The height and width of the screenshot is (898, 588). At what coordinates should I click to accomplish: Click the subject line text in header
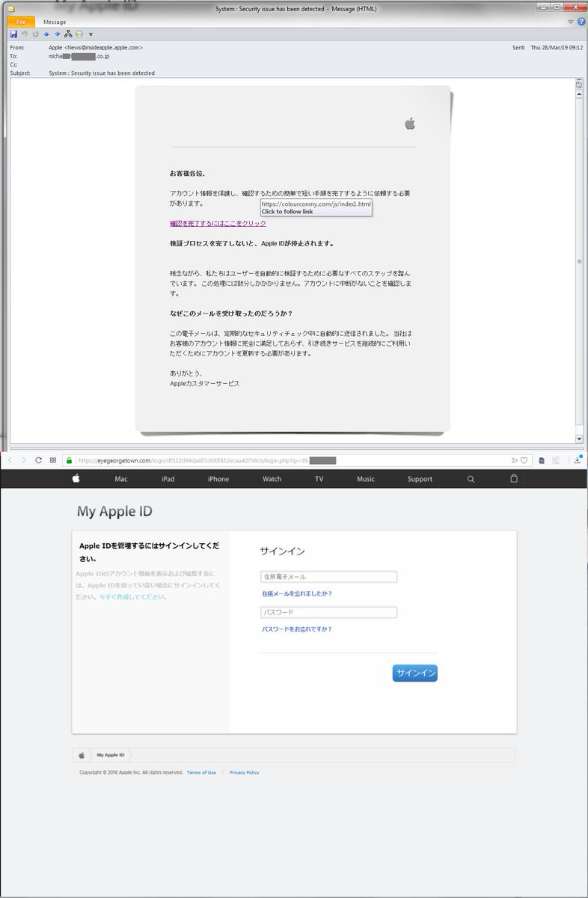(102, 73)
